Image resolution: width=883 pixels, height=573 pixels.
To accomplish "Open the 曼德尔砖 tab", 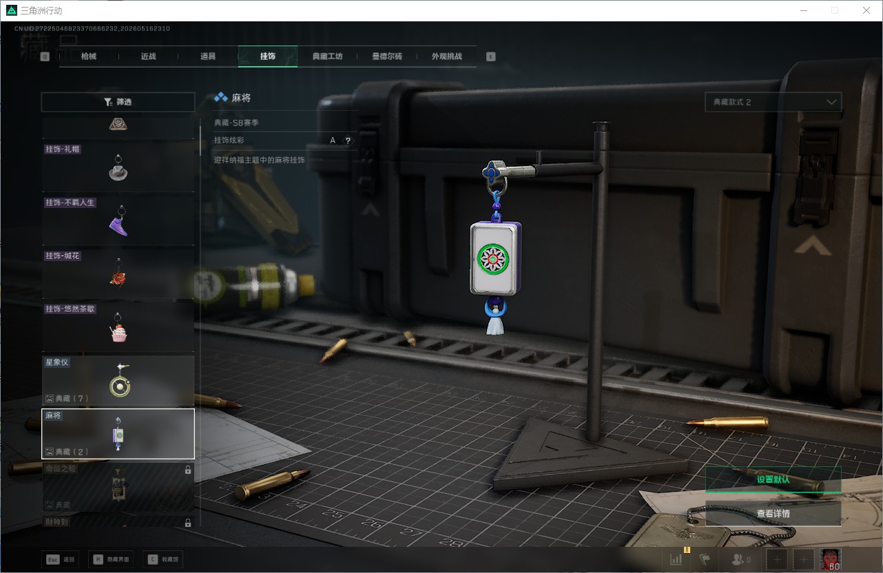I will tap(387, 56).
